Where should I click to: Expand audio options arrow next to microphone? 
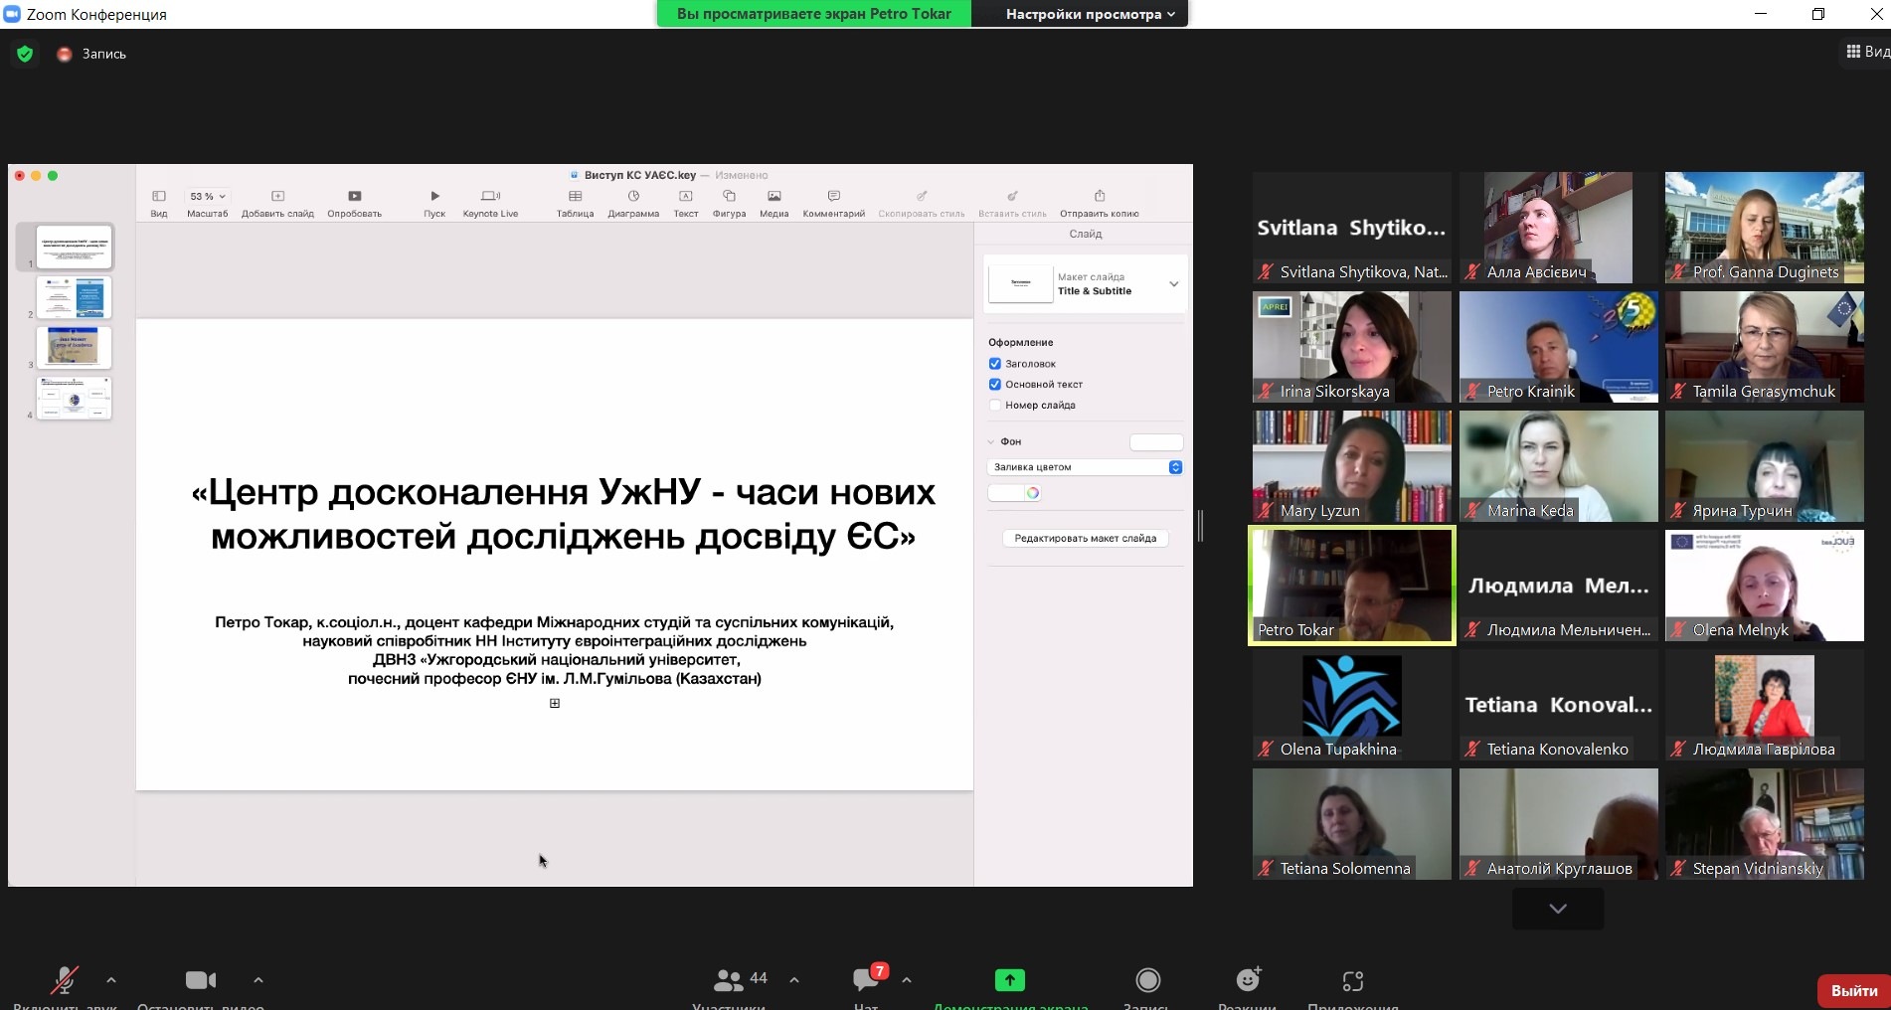[x=111, y=980]
